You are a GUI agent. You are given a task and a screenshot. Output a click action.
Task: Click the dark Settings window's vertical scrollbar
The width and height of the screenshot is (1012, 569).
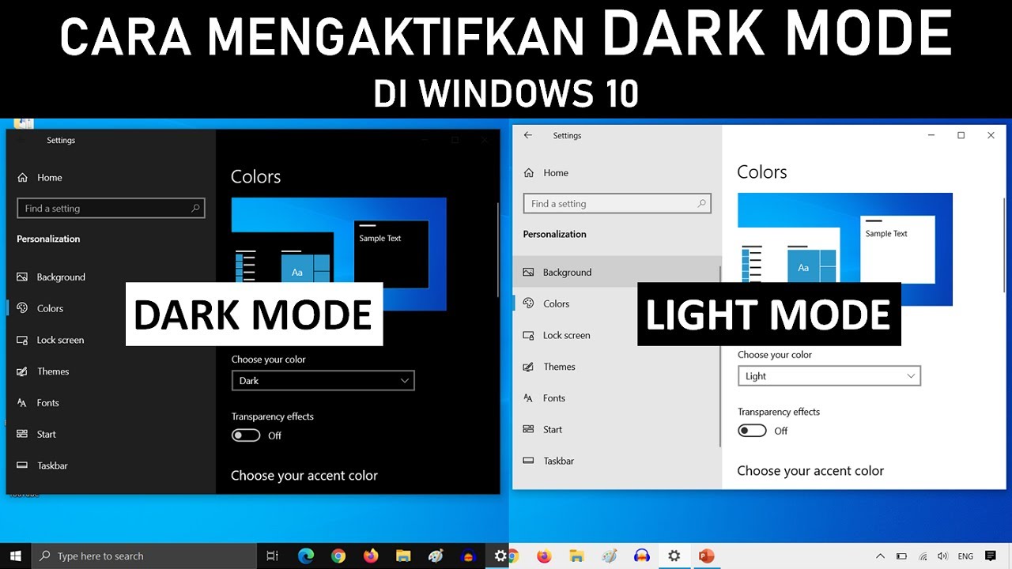pos(497,249)
